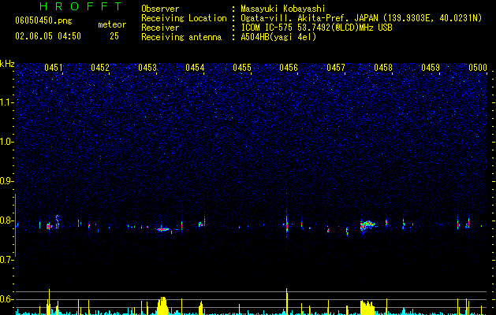Viewport: 496px width, 315px height.
Task: Click the A504HB(yagi 4el) antenna text
Action: tap(278, 37)
